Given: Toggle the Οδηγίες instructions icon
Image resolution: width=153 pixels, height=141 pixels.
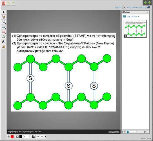Looking at the screenshot, I should pyautogui.click(x=124, y=7).
